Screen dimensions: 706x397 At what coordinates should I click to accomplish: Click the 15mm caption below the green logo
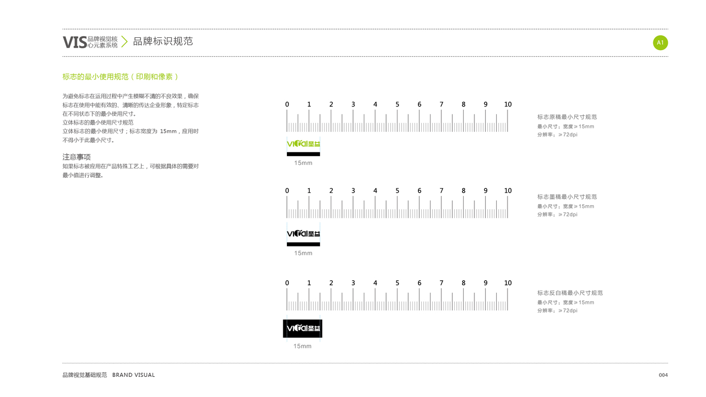coord(303,163)
